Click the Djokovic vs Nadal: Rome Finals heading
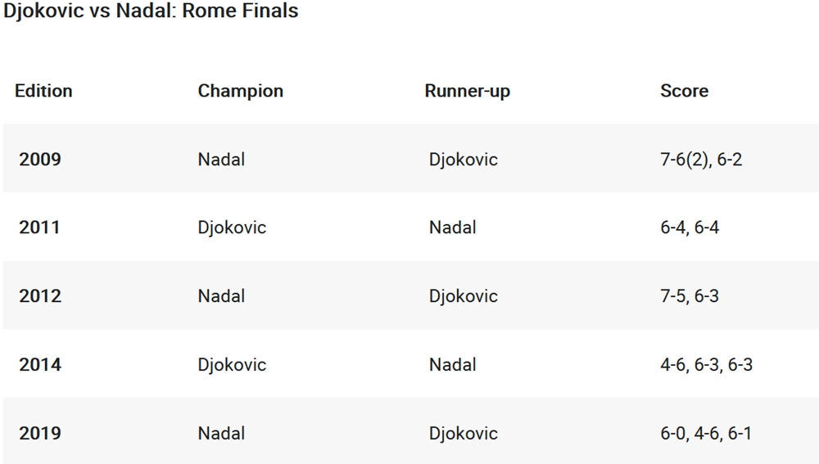 click(151, 11)
